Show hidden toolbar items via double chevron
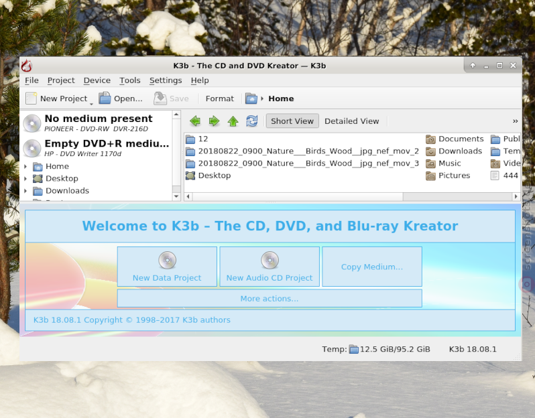This screenshot has height=418, width=535. (515, 121)
